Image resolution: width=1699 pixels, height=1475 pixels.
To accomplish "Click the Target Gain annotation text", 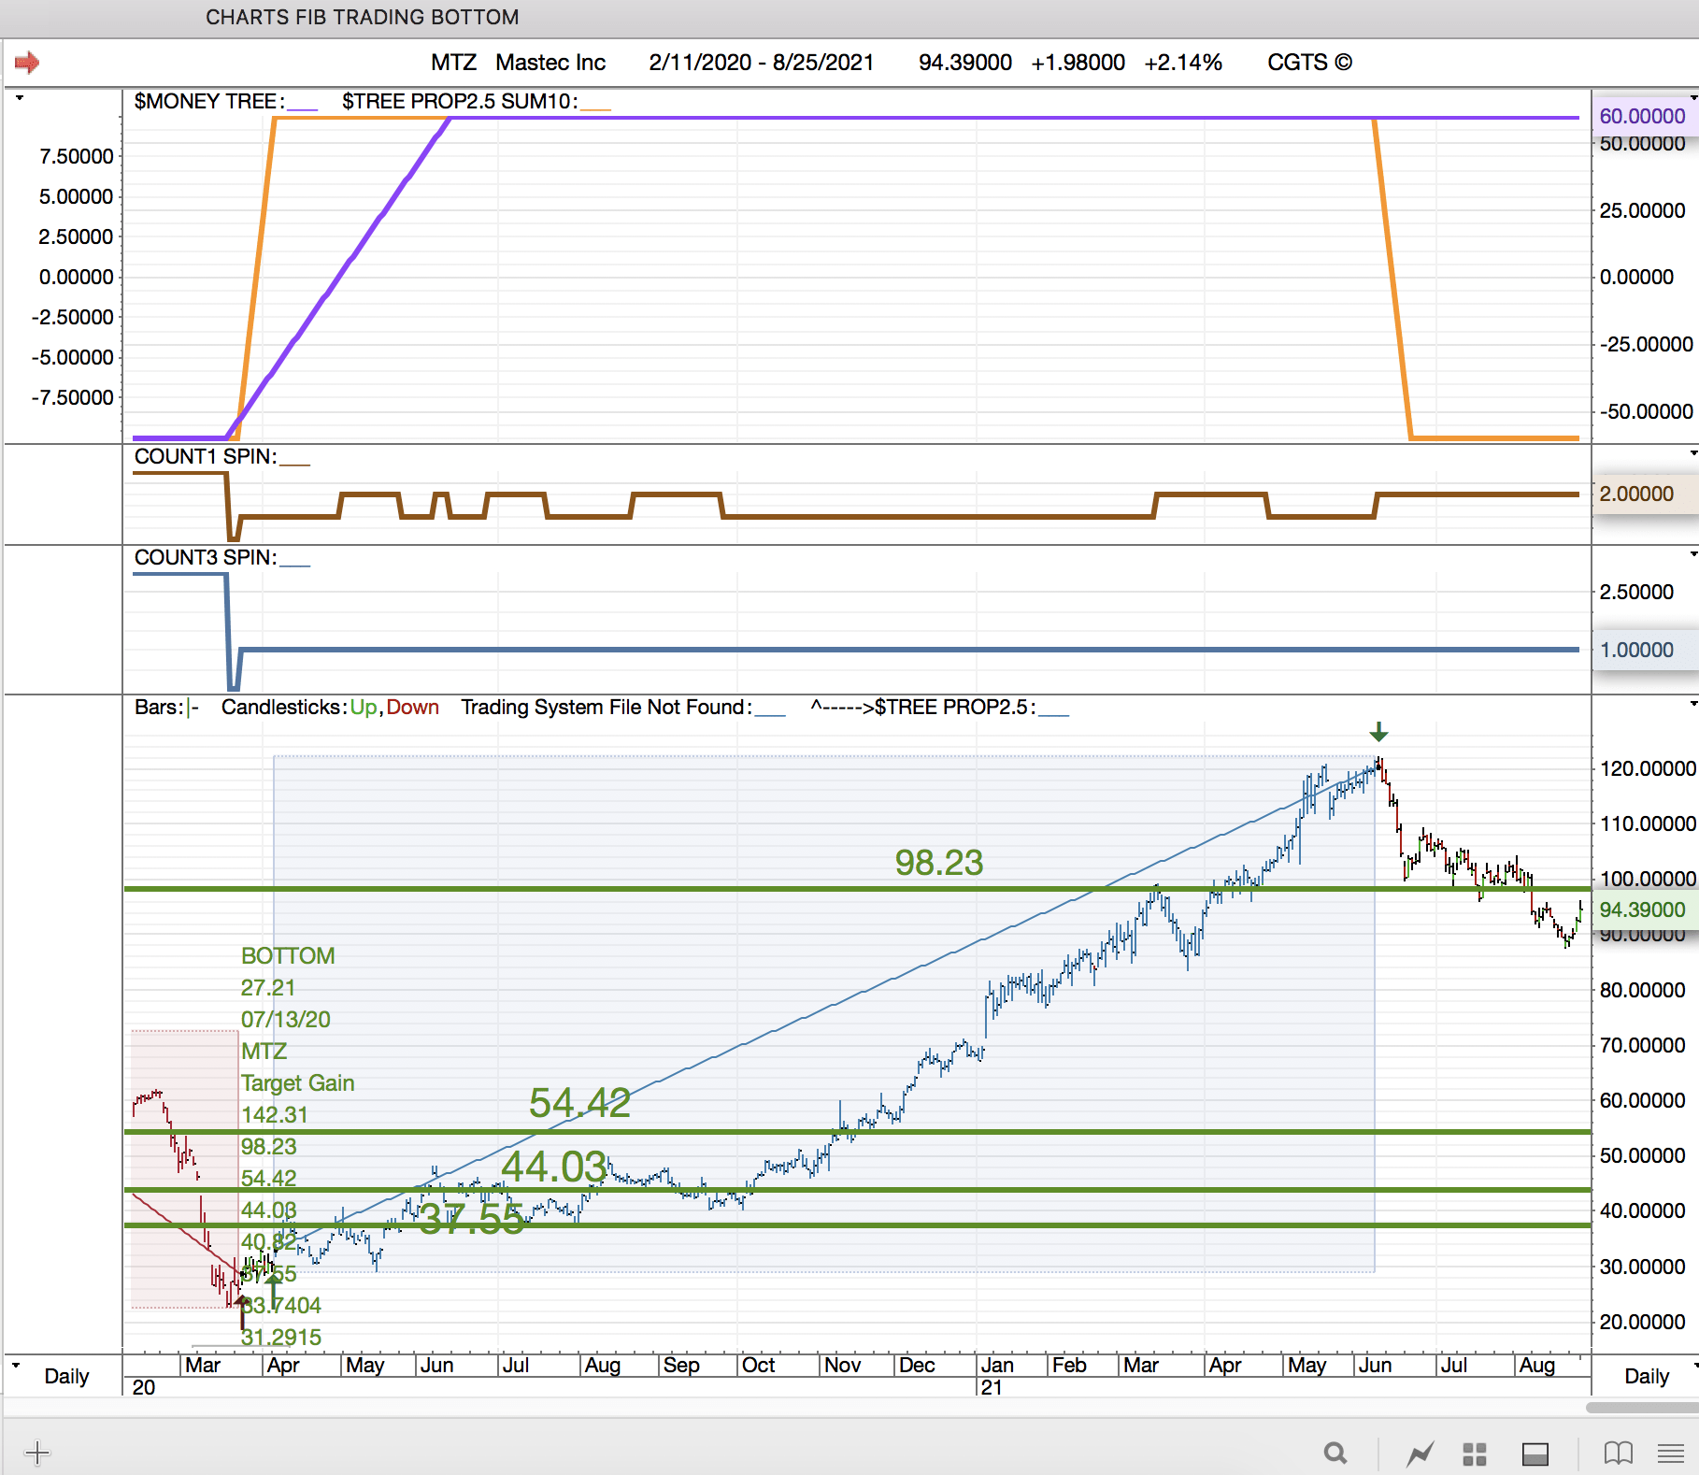I will pos(298,1083).
